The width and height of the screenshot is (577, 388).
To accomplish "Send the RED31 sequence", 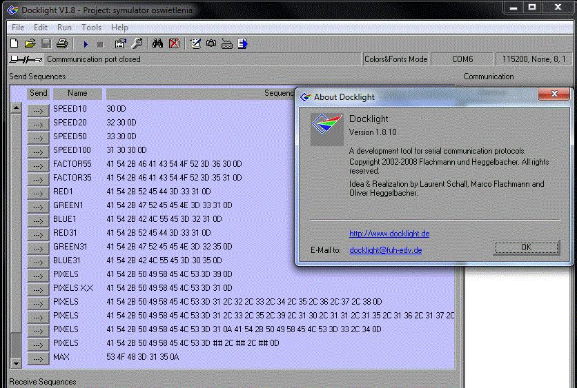I will click(38, 235).
